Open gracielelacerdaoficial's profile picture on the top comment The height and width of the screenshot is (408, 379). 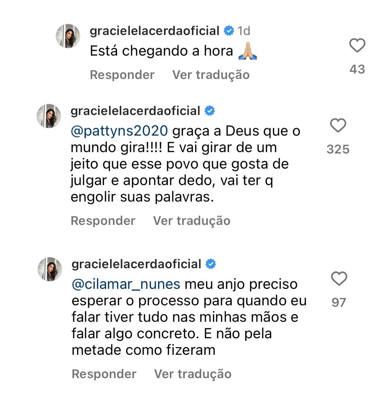[x=68, y=37]
